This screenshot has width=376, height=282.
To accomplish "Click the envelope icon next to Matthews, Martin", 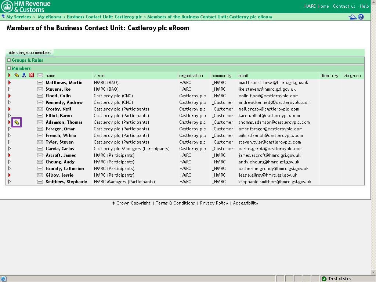I will [40, 83].
